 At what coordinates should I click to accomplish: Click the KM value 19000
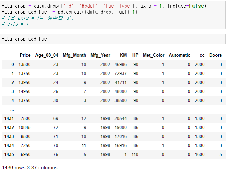pyautogui.click(x=120, y=127)
